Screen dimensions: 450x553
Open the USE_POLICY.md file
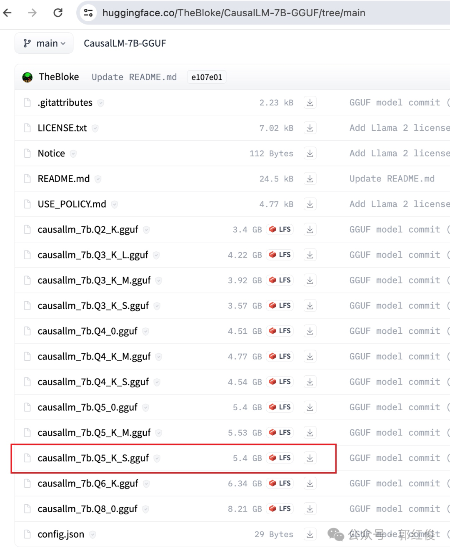point(72,204)
